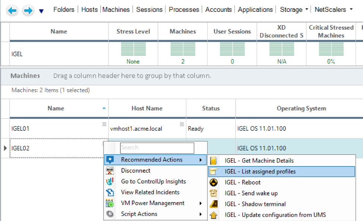Image resolution: width=363 pixels, height=221 pixels.
Task: Click the VM Power Management power icon
Action: point(110,203)
